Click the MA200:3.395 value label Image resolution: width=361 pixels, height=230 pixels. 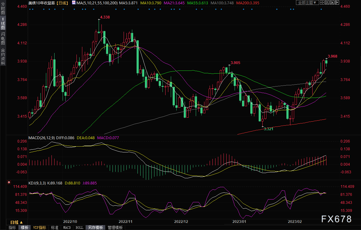pyautogui.click(x=248, y=3)
